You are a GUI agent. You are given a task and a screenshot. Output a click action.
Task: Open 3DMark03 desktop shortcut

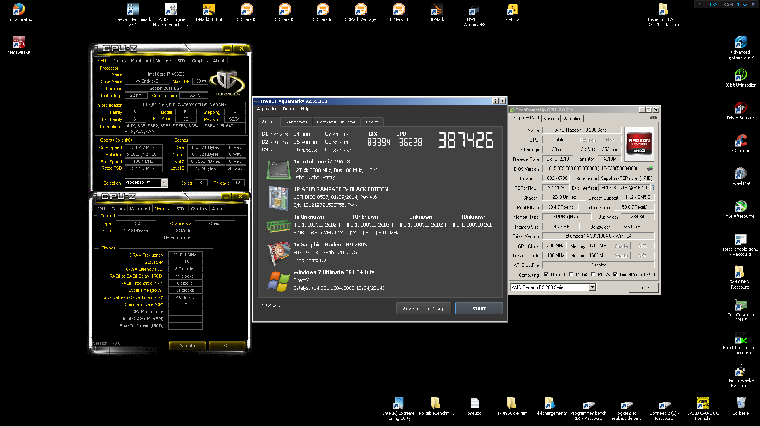point(247,12)
